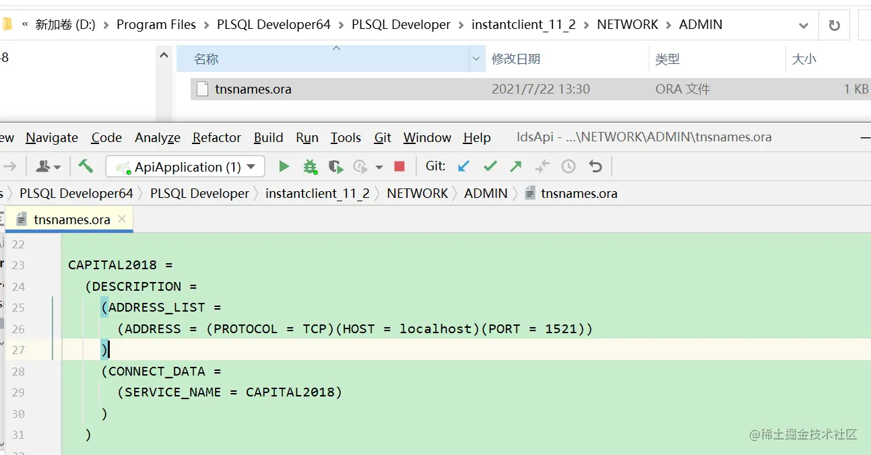Click ADMIN in Explorer address path
Screen dimensions: 871x455
[701, 24]
